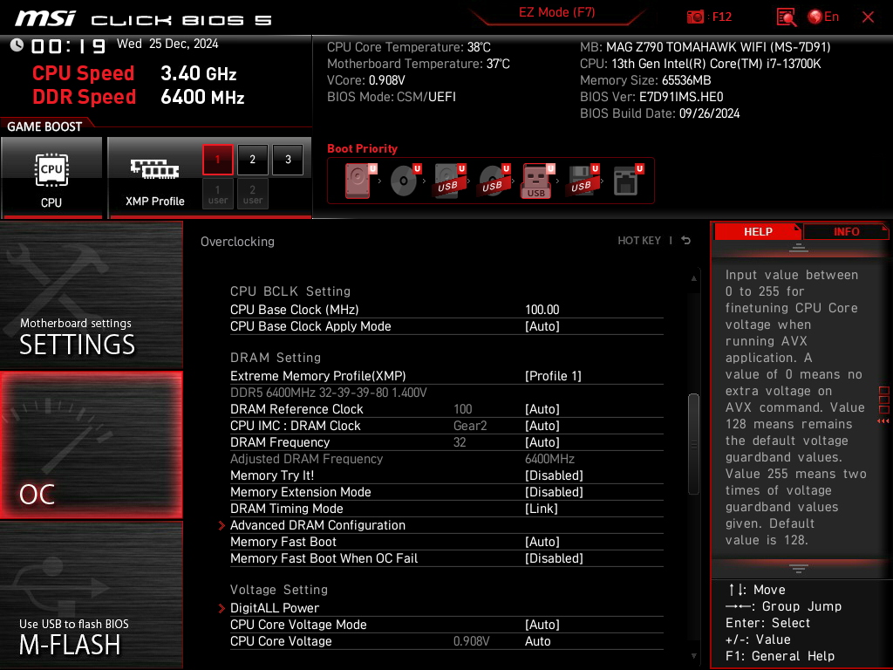Click the MSI logo
Image resolution: width=893 pixels, height=670 pixels.
(x=45, y=18)
